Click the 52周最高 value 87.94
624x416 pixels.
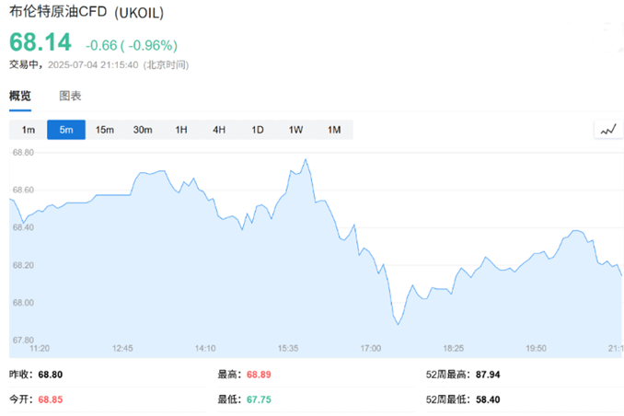pos(488,375)
